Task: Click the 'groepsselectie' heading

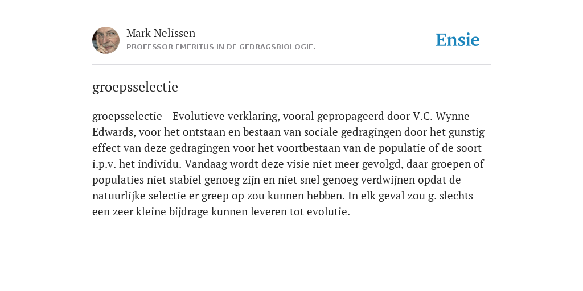Action: (x=135, y=87)
